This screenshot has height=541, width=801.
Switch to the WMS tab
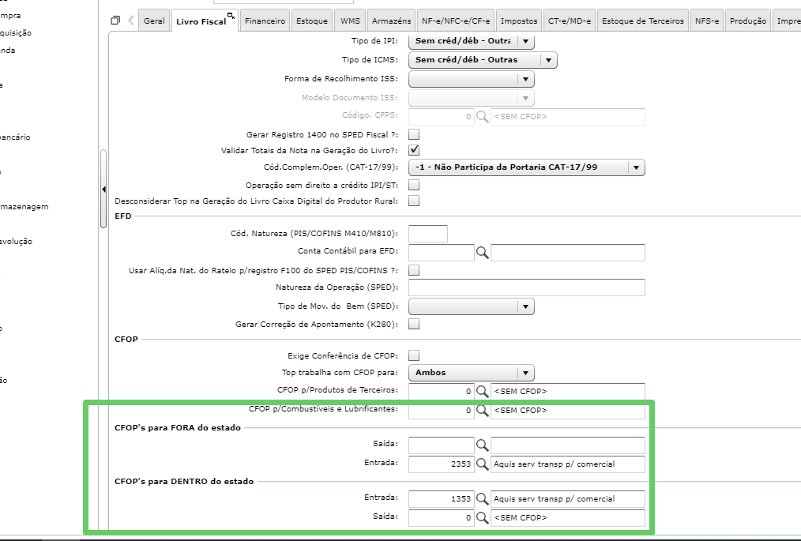click(351, 21)
